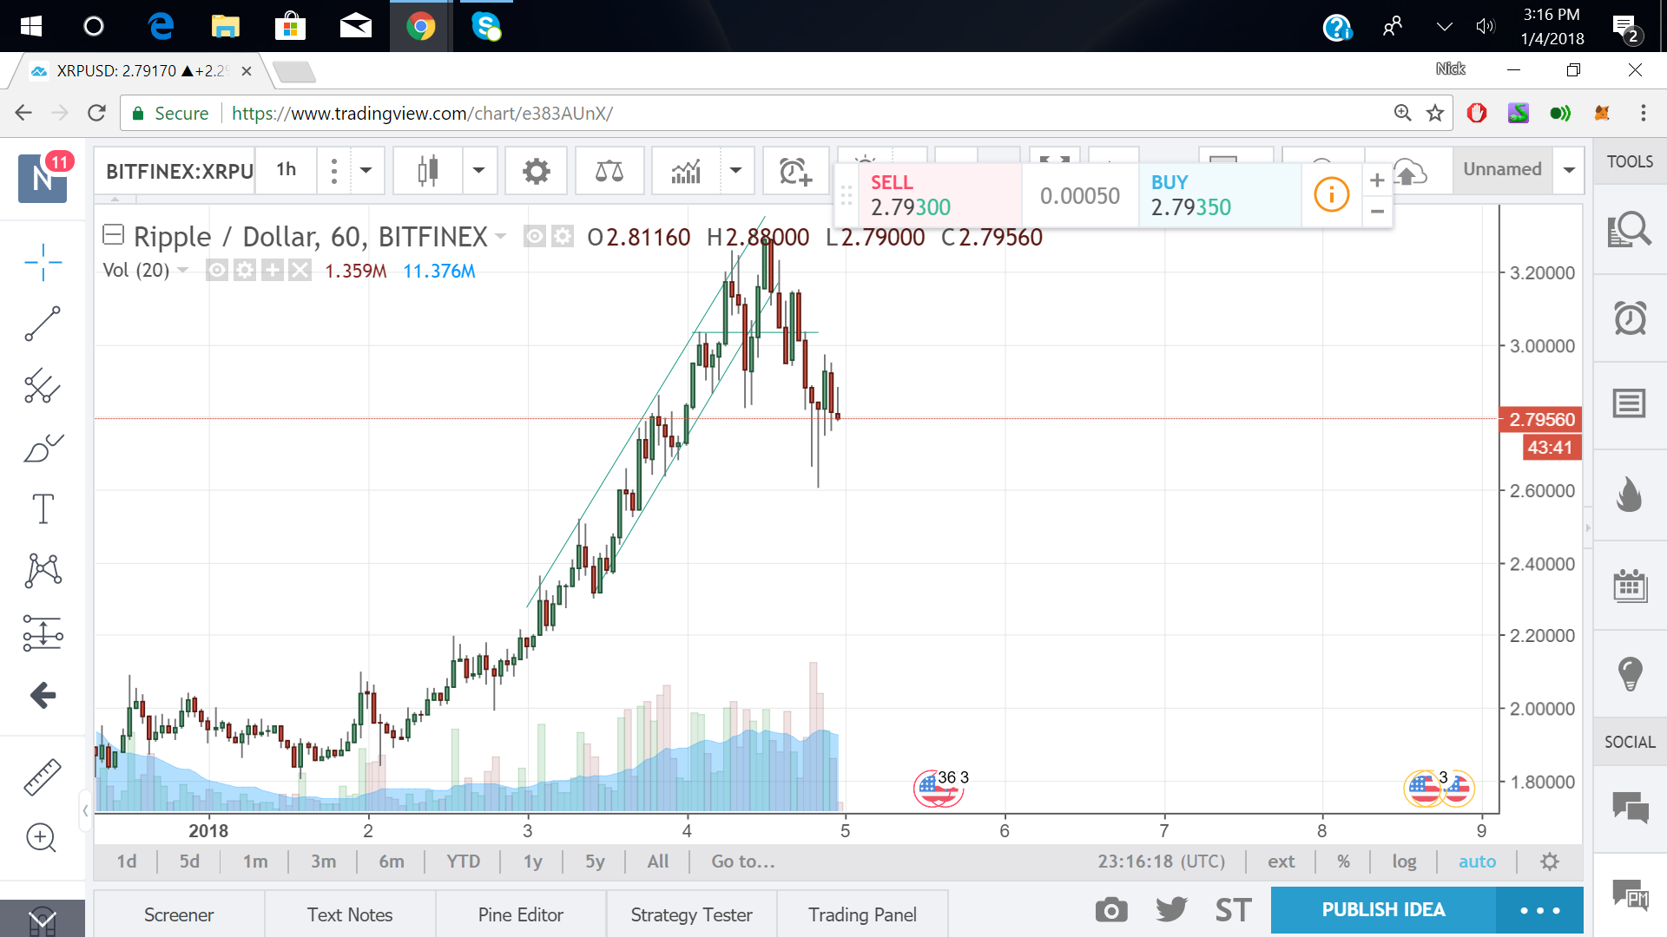Viewport: 1667px width, 937px height.
Task: Open the compare symbols scale icon
Action: pos(609,171)
